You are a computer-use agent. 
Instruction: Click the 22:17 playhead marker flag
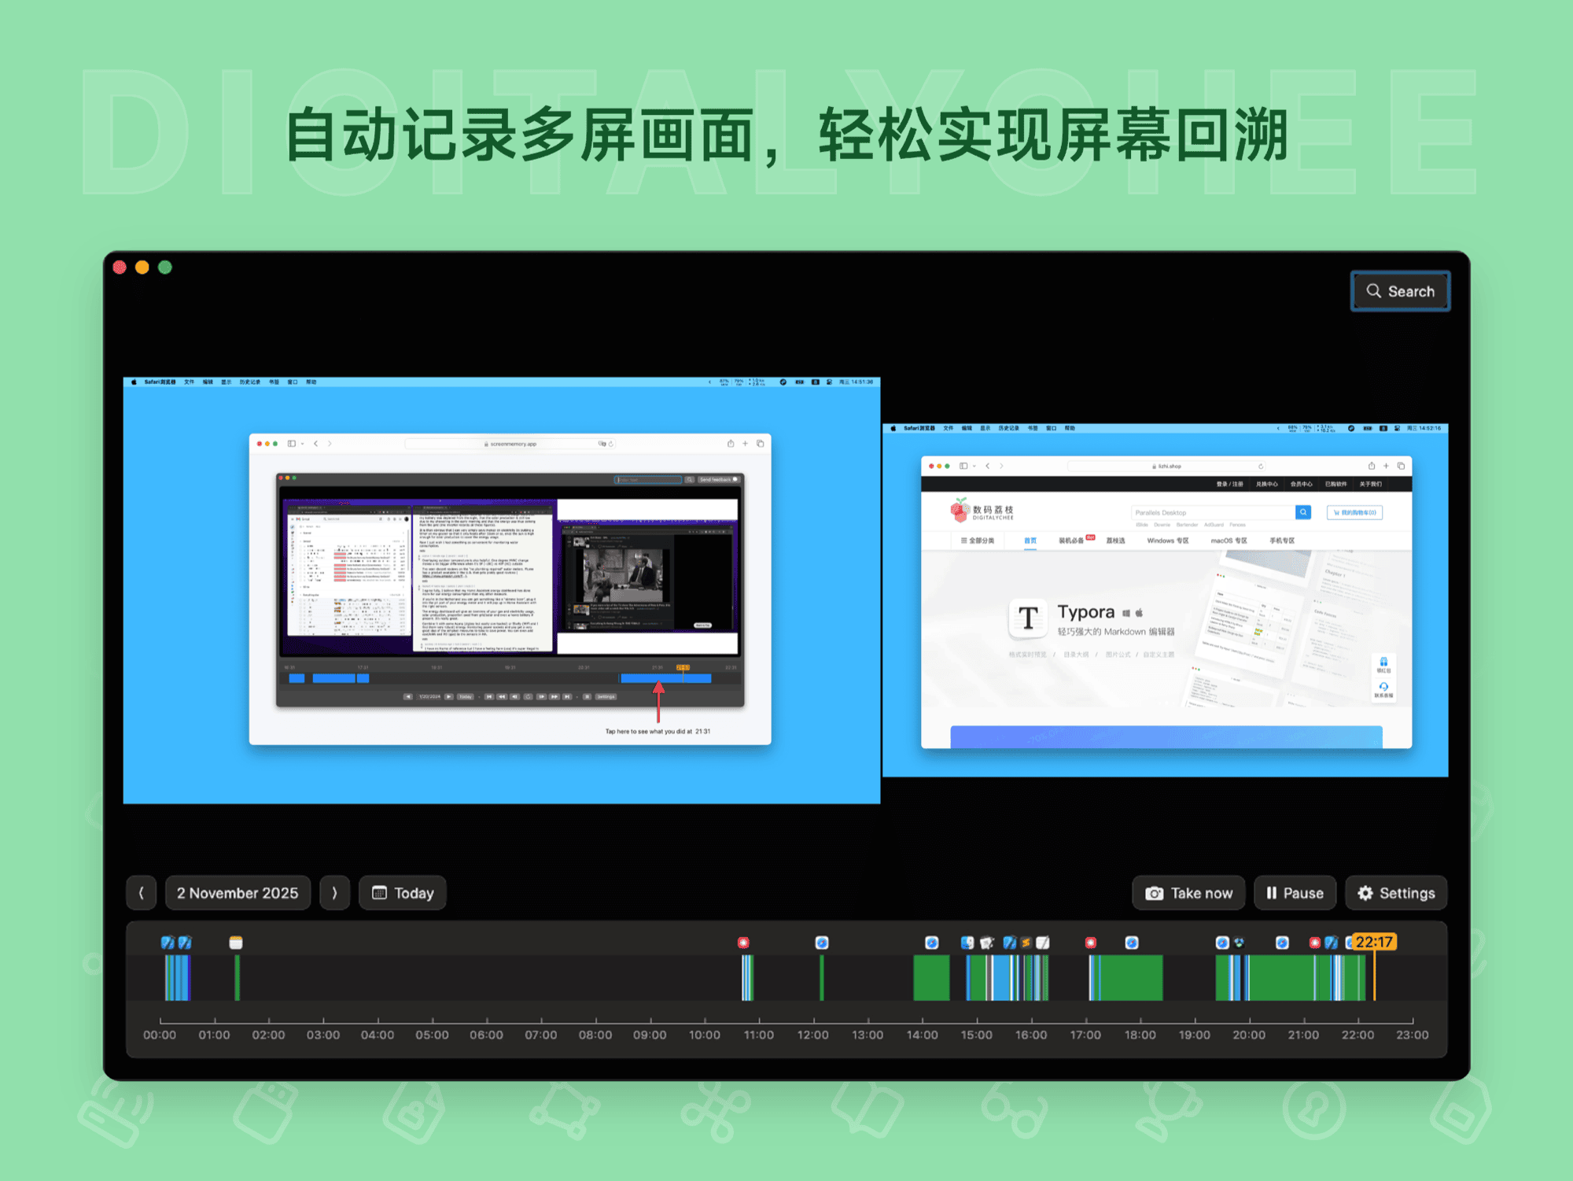[x=1375, y=939]
